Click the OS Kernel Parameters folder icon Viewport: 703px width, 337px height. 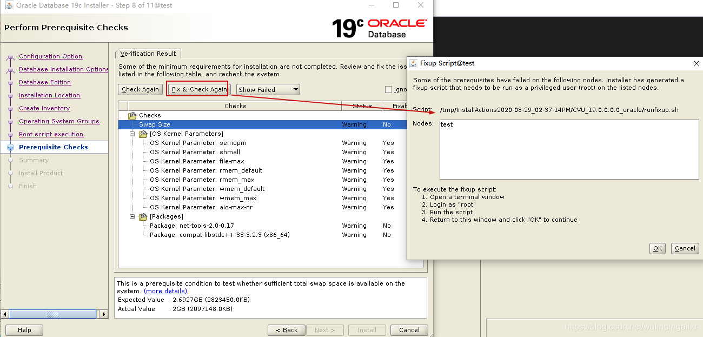click(143, 134)
